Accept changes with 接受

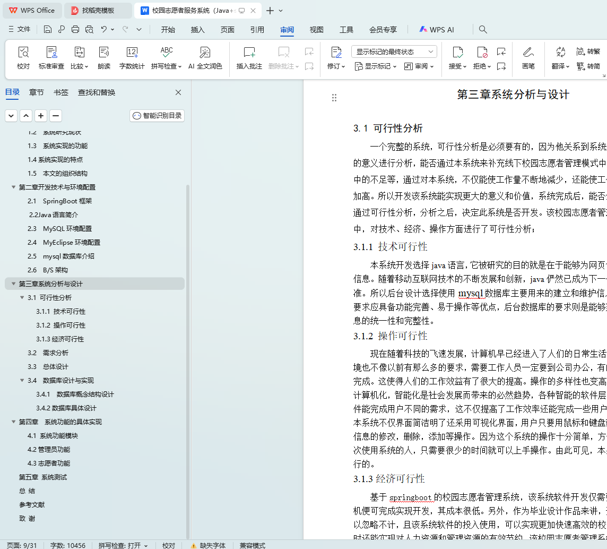457,58
